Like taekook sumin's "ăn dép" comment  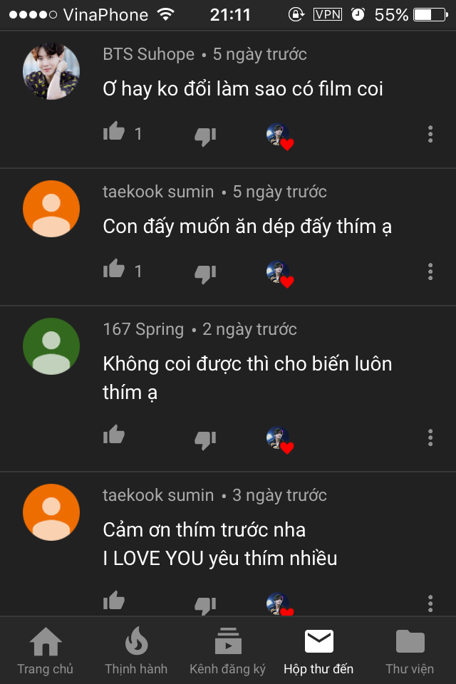pyautogui.click(x=114, y=269)
